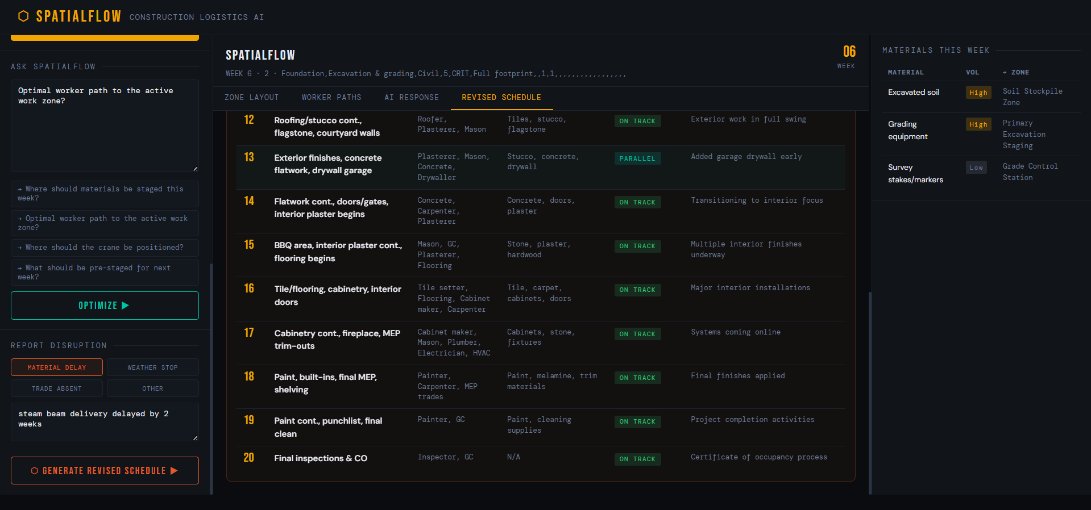Click the SpatialFlow hexagon logo icon
Image resolution: width=1091 pixels, height=510 pixels.
[23, 16]
